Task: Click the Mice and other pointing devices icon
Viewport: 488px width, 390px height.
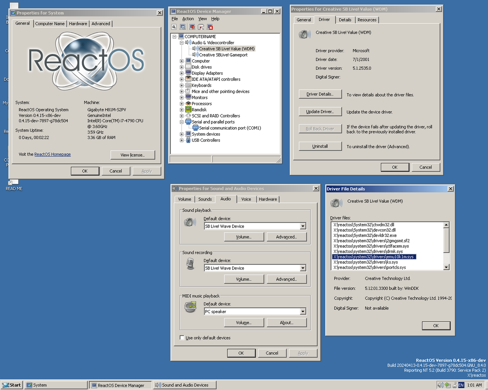Action: [188, 91]
